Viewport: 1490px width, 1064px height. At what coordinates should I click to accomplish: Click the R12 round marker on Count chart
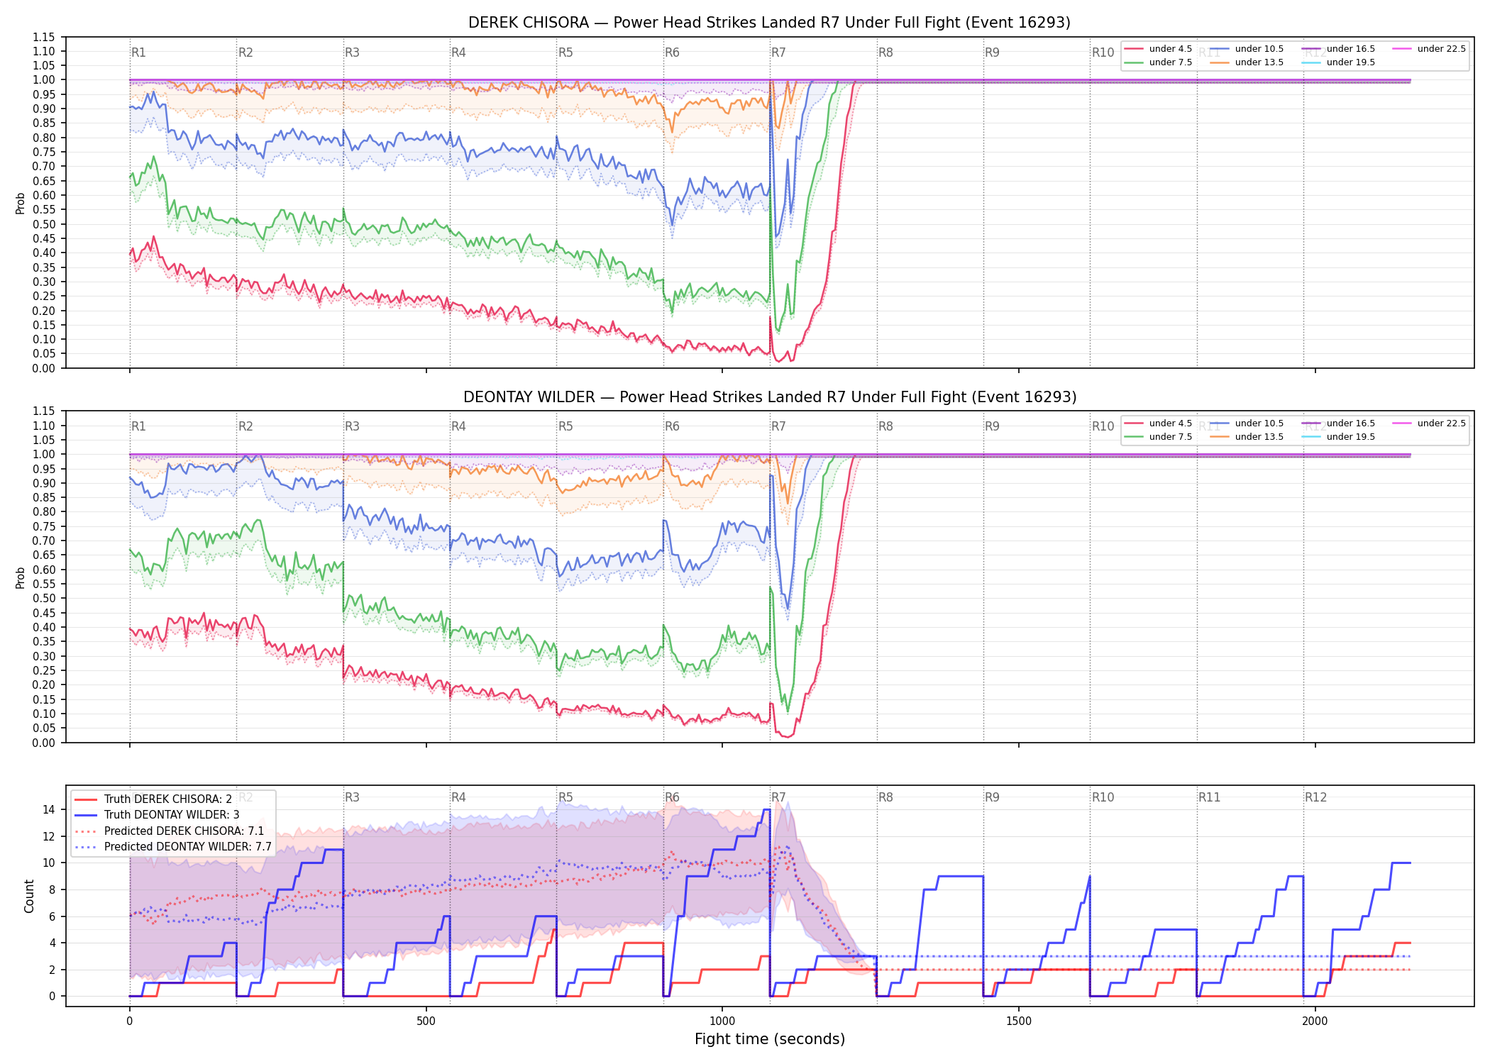coord(1316,797)
